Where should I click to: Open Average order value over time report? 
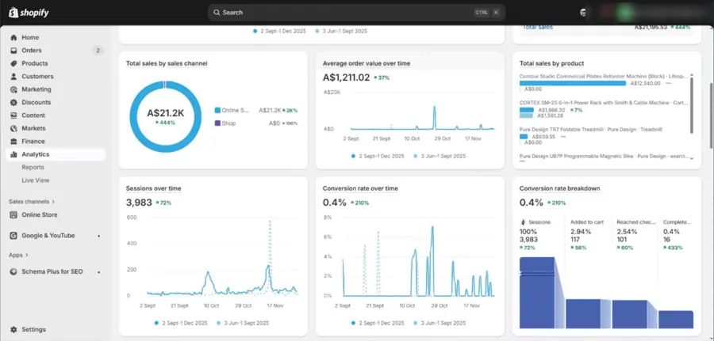[366, 63]
